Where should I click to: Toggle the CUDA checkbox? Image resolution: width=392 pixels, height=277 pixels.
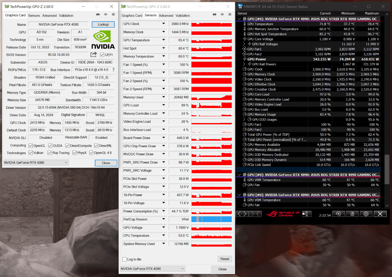(x=50, y=146)
